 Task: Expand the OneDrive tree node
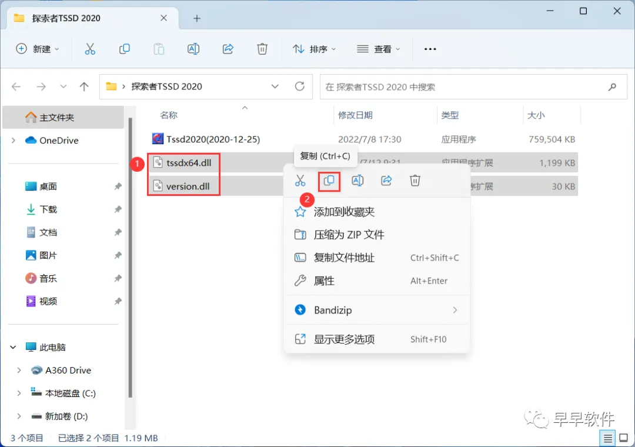point(14,140)
